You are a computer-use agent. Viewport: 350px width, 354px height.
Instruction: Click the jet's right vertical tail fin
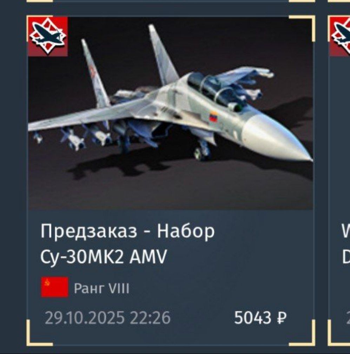pos(162,54)
